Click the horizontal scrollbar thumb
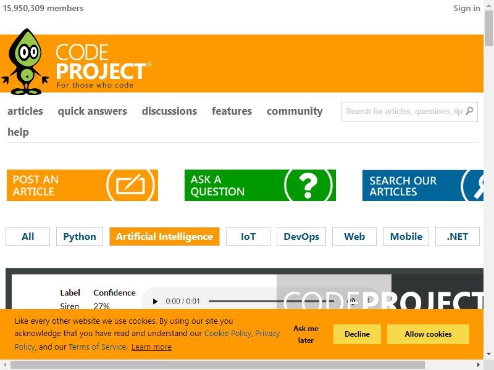Image resolution: width=494 pixels, height=370 pixels. (218, 364)
